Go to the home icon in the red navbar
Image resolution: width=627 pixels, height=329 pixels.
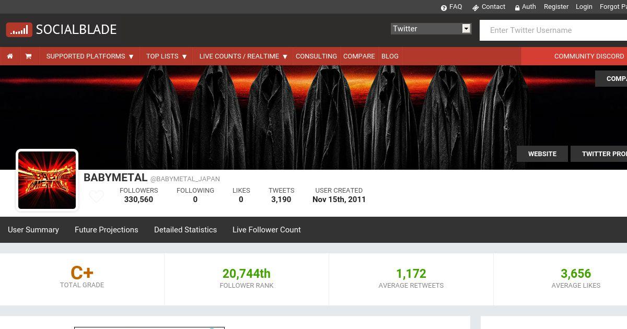pyautogui.click(x=10, y=56)
